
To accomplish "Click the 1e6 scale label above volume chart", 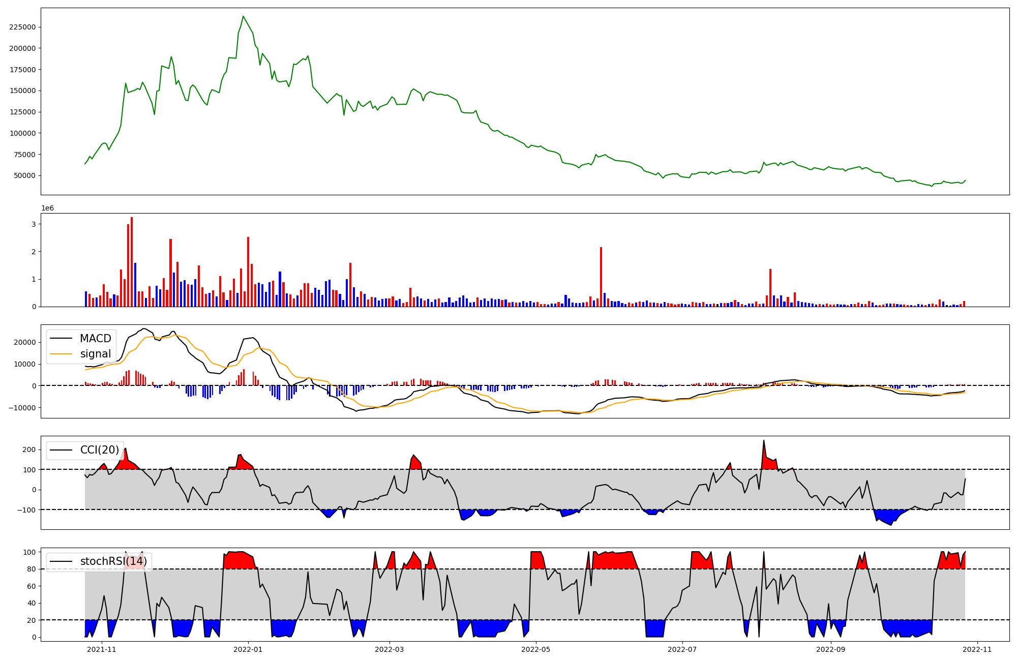I will [47, 208].
